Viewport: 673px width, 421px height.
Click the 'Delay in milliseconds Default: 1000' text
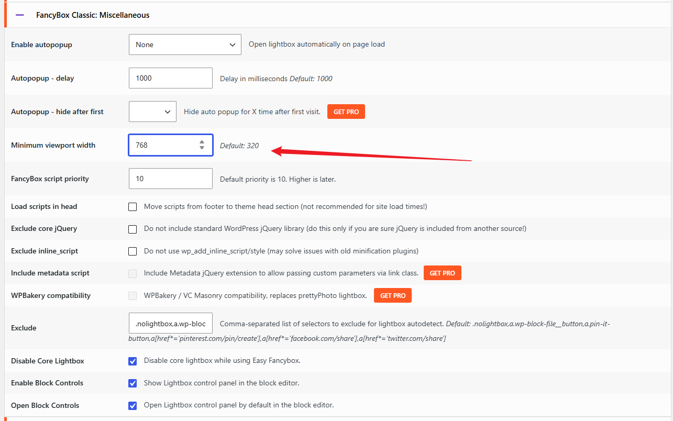click(276, 79)
